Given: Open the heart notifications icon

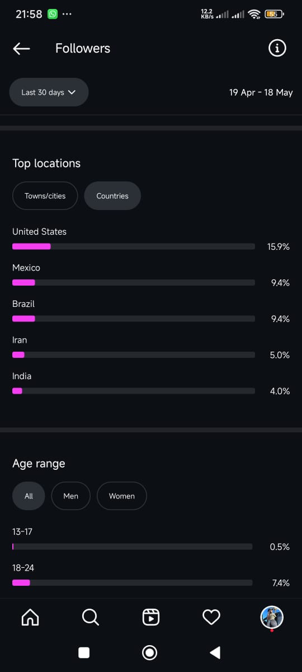Looking at the screenshot, I should click(211, 617).
